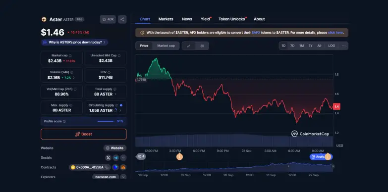This screenshot has height=192, width=388.
Task: Select the Market cap chart toggle
Action: tap(166, 46)
